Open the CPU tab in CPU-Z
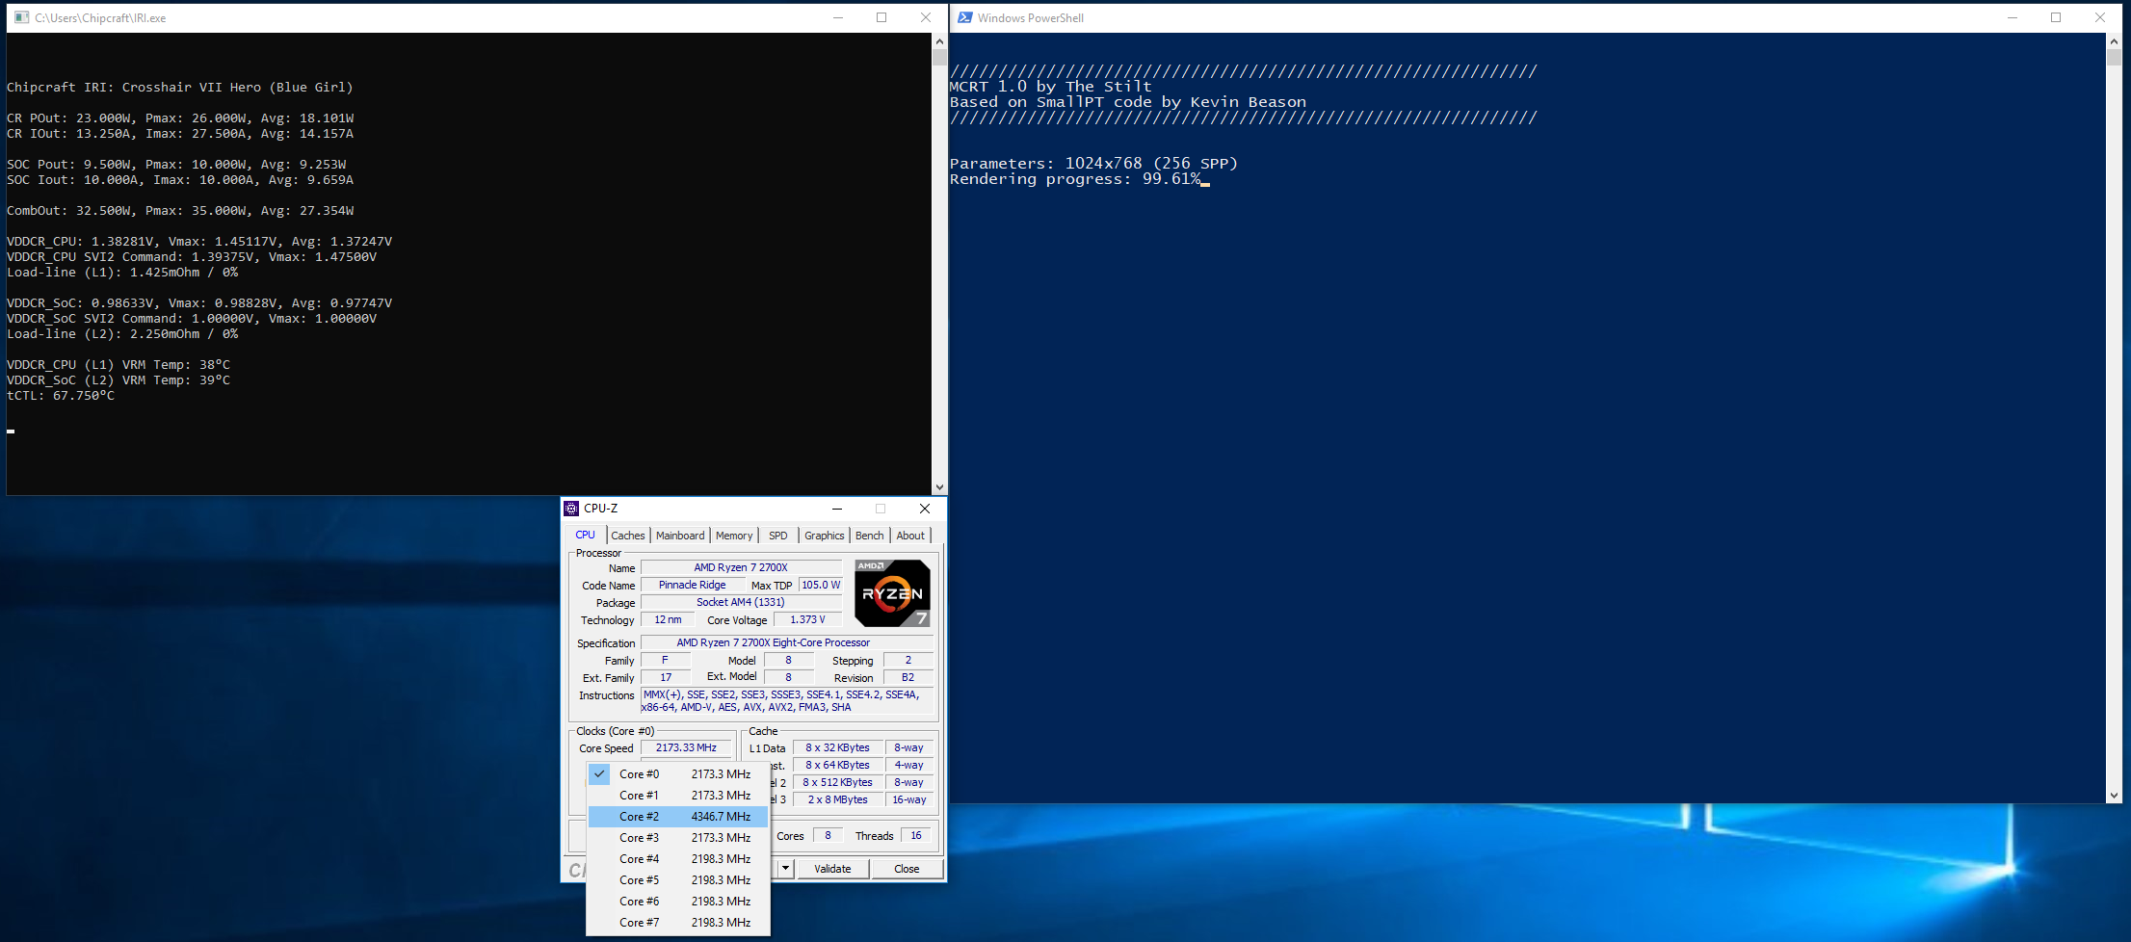2131x942 pixels. pos(586,536)
